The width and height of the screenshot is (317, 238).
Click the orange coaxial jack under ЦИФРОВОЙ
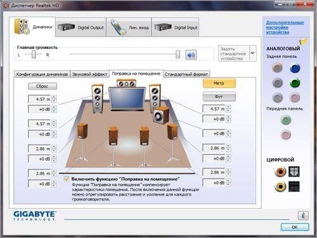[x=280, y=172]
